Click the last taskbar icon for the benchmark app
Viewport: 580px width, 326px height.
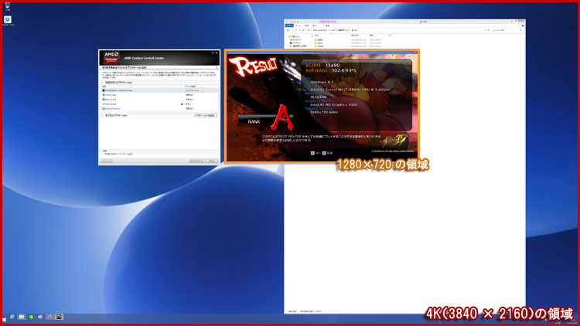[59, 317]
